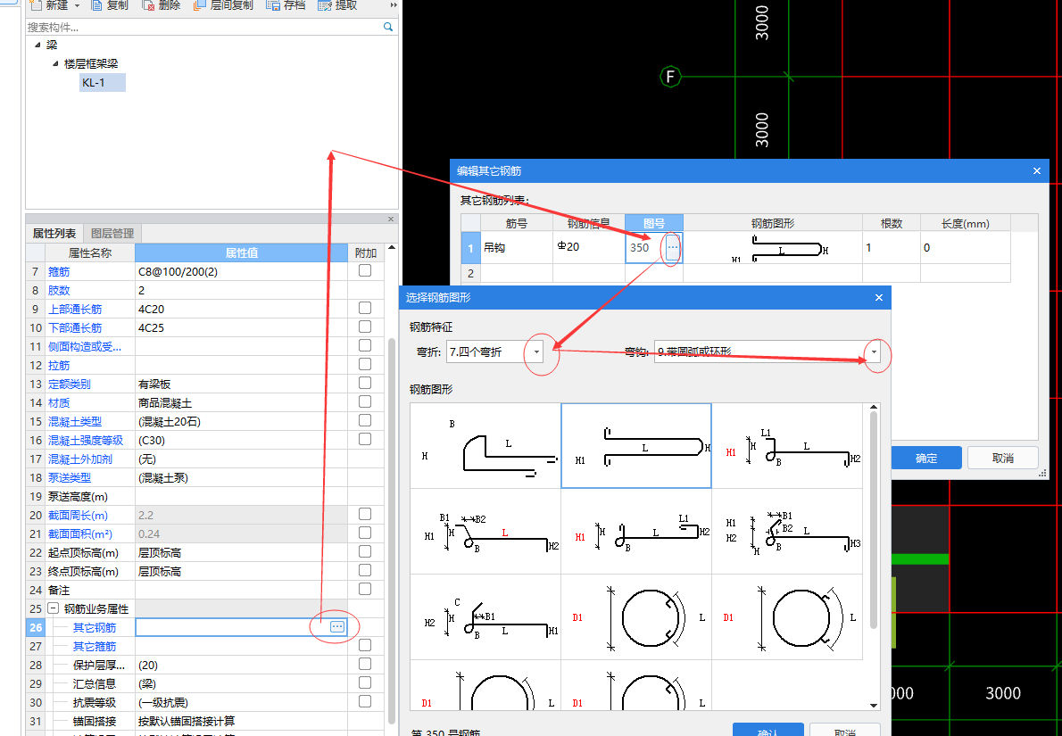This screenshot has width=1062, height=736.
Task: Check the 附加 box for 材质 row
Action: coord(365,402)
